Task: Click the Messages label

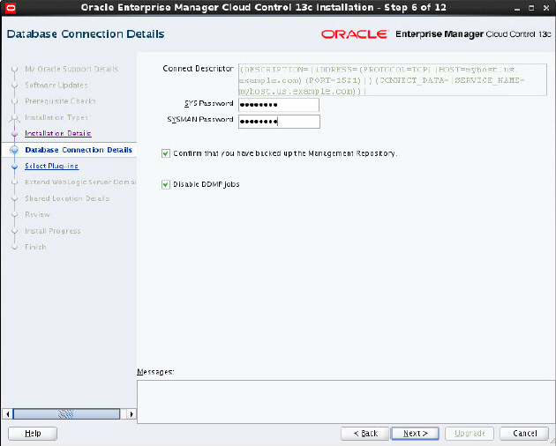Action: 155,372
